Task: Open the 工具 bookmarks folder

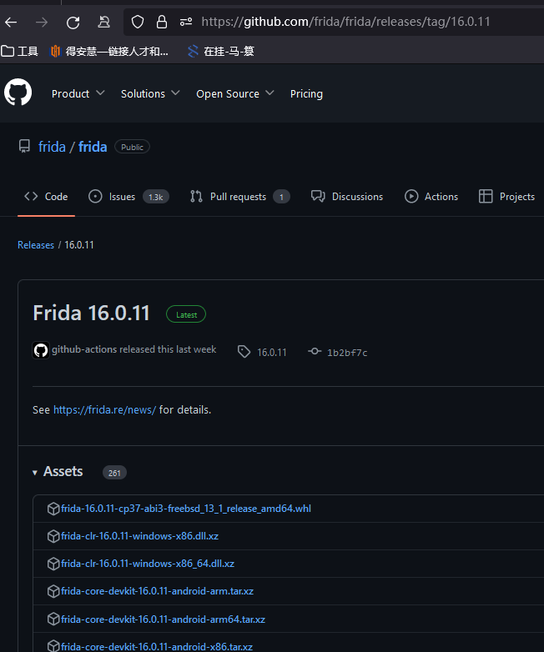Action: (x=19, y=51)
